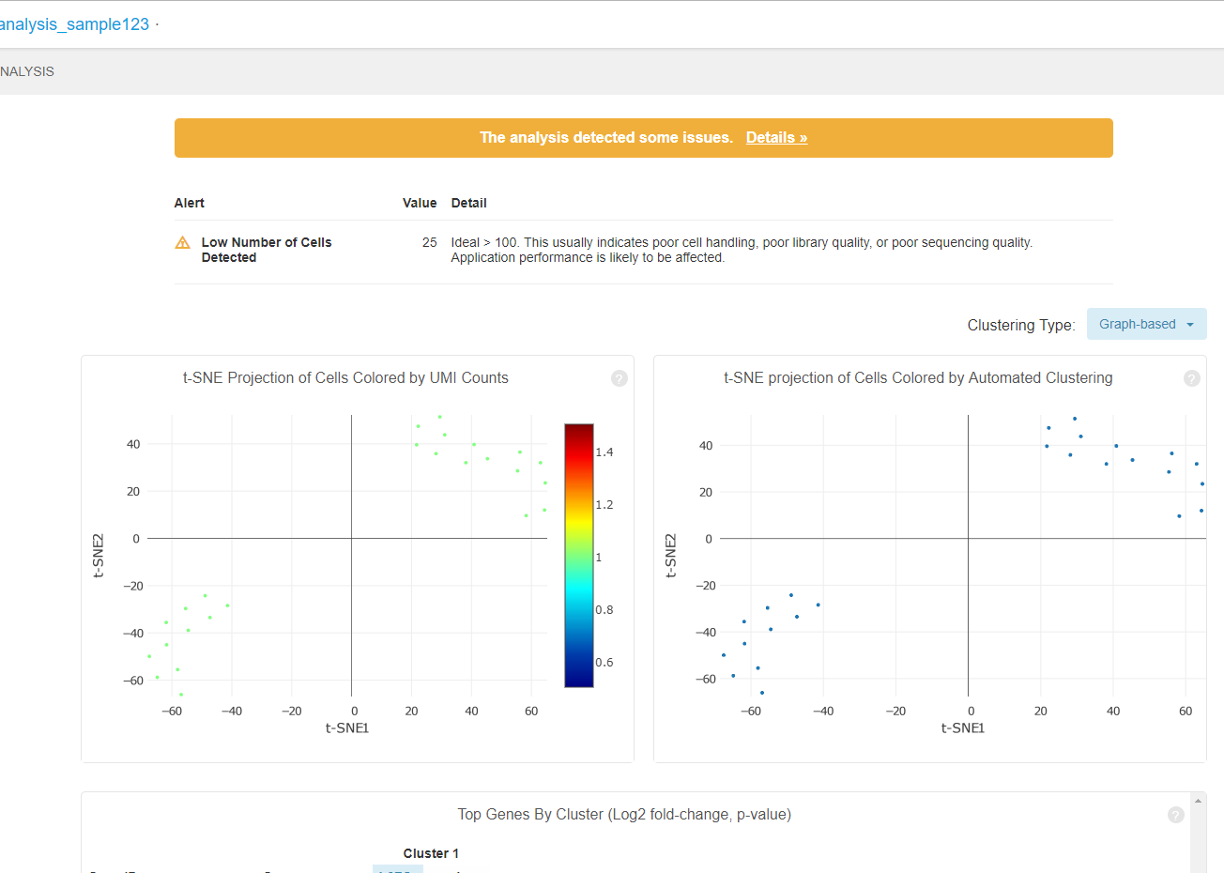
Task: Click the Low Number of Cells Detected alert
Action: click(x=267, y=250)
